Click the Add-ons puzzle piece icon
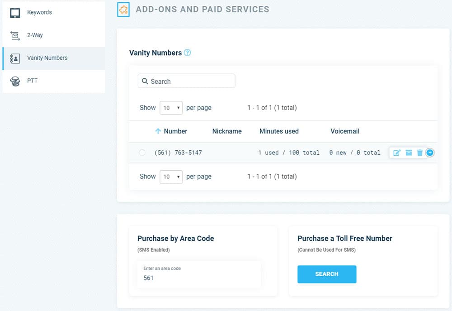This screenshot has height=311, width=452. 123,10
